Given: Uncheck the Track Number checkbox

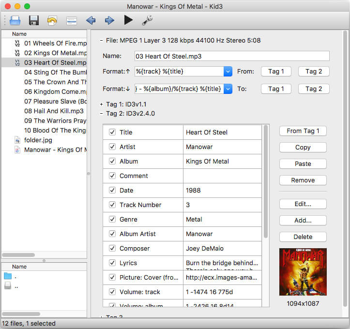Looking at the screenshot, I should pyautogui.click(x=112, y=205).
